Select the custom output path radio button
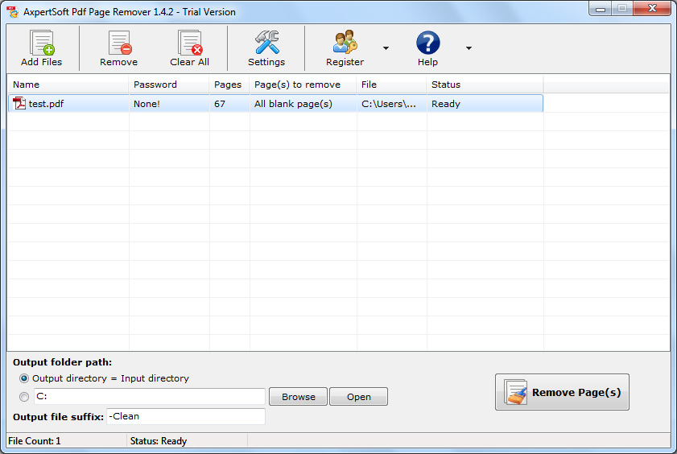 coord(24,397)
